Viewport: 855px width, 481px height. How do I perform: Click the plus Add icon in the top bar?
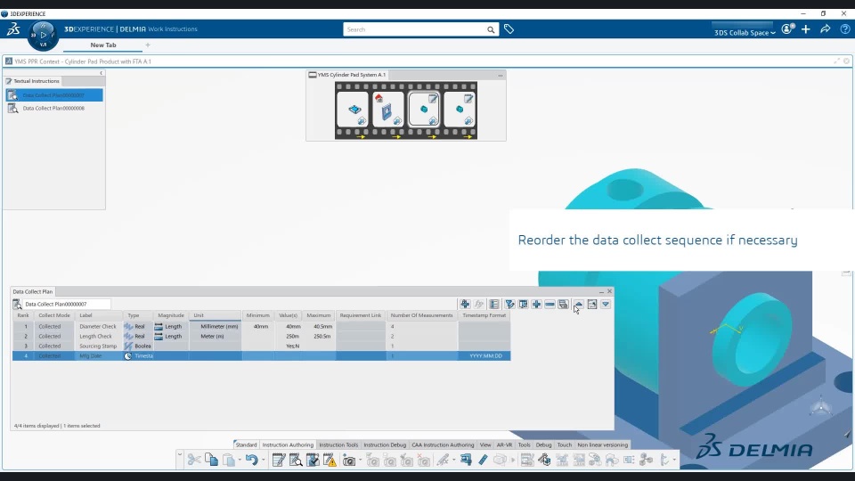click(x=806, y=29)
